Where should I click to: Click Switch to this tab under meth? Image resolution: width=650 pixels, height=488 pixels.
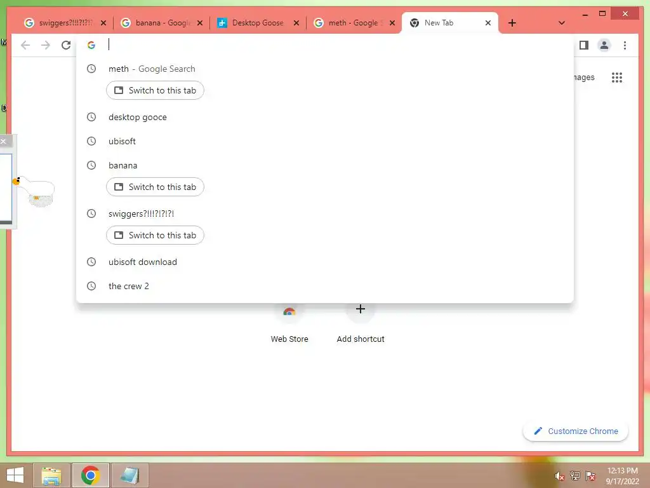(155, 90)
